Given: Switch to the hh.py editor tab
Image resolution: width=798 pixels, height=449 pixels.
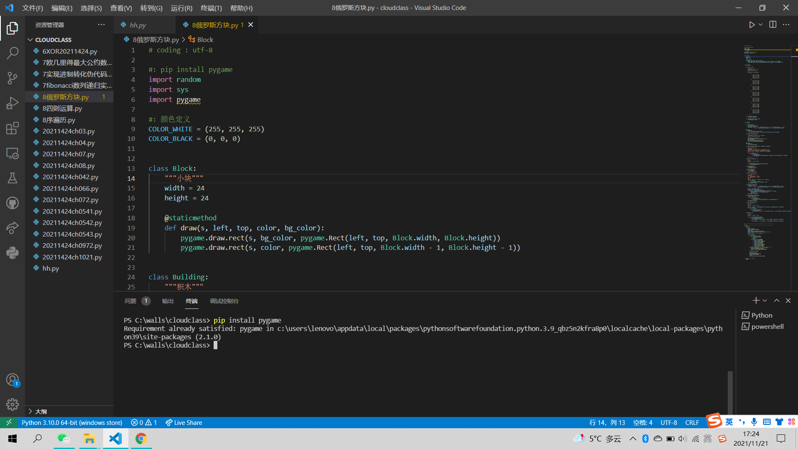Looking at the screenshot, I should coord(138,25).
